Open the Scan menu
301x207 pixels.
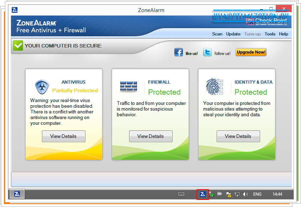click(x=217, y=34)
